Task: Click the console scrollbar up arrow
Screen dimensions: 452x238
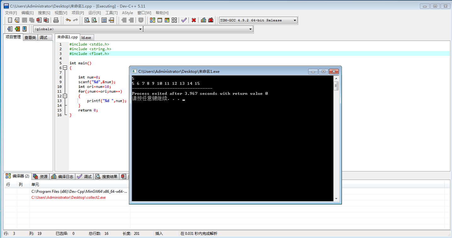Action: coord(336,78)
